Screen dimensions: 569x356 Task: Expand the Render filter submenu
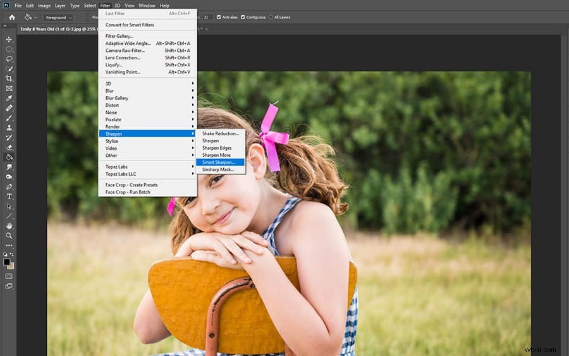click(x=148, y=126)
